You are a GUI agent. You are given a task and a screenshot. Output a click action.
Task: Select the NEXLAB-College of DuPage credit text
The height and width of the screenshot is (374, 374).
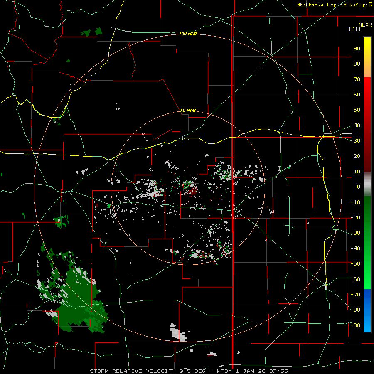pos(332,5)
